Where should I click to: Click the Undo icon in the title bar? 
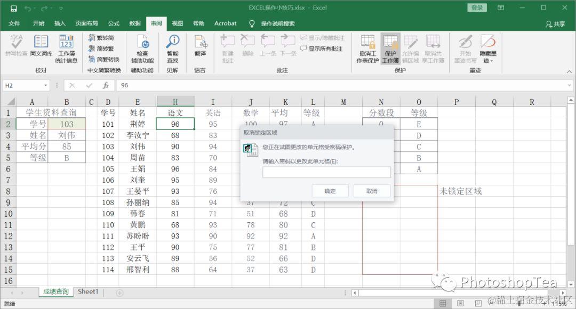coord(28,8)
